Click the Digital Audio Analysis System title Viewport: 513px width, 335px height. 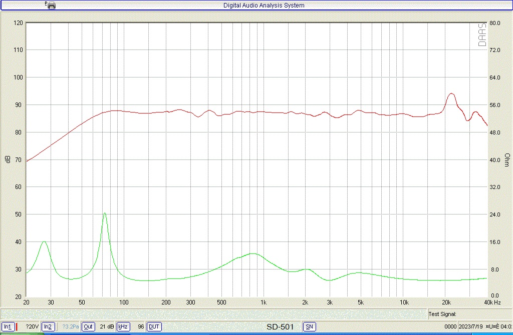click(264, 5)
